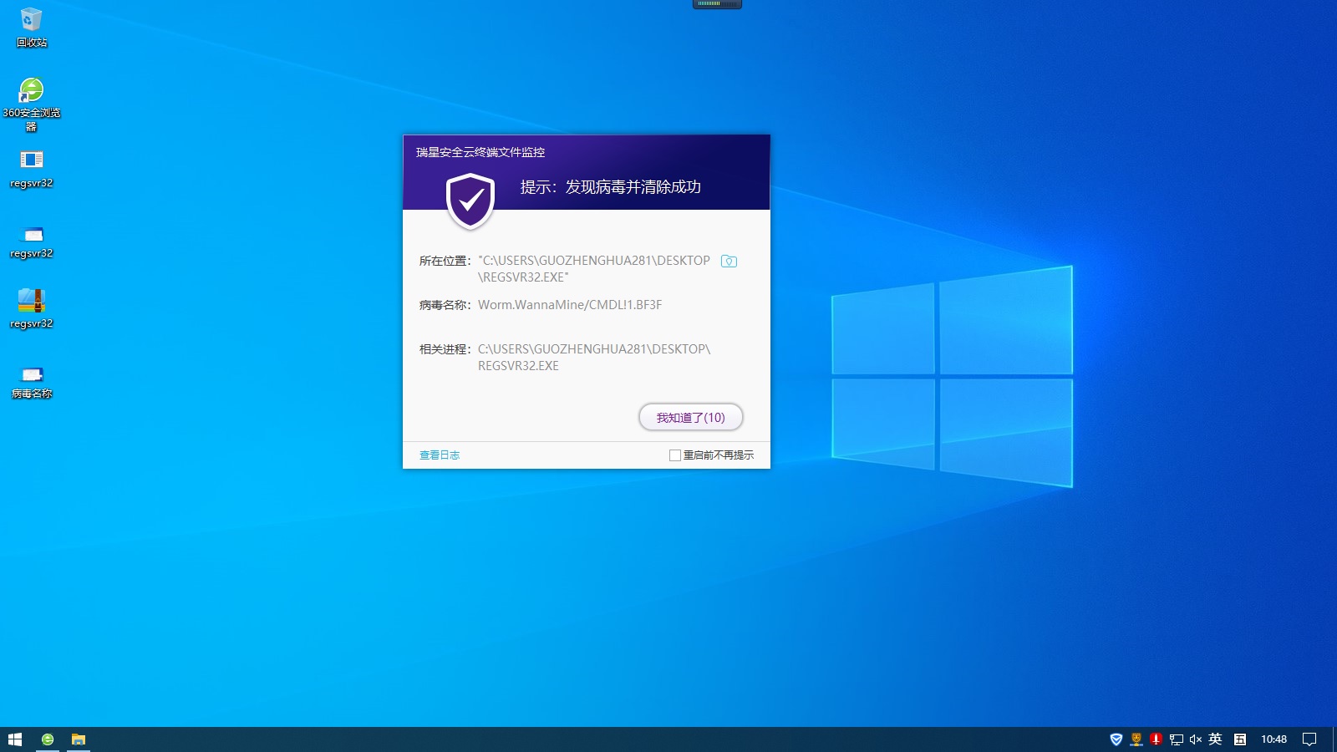Open the infected file's folder location icon

(x=729, y=262)
